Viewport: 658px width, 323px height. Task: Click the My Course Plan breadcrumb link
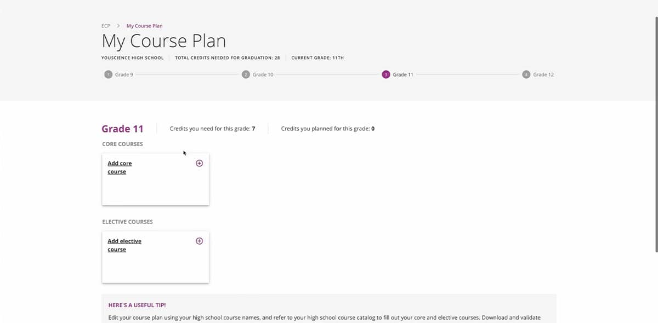(144, 26)
